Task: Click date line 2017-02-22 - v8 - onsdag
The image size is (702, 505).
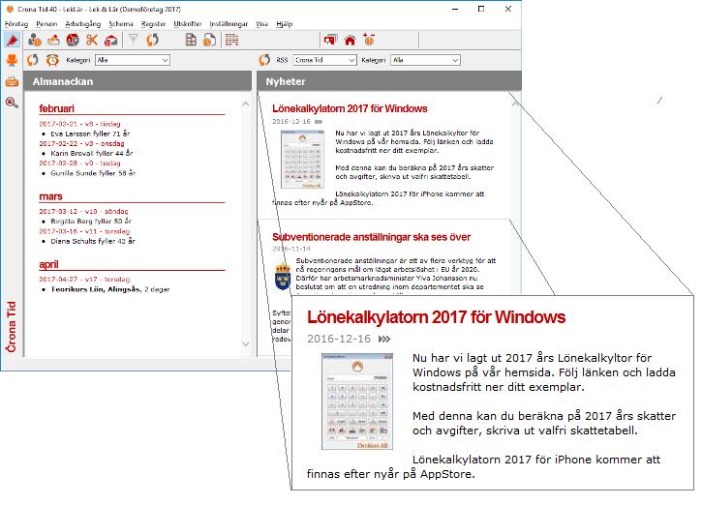Action: [x=81, y=143]
